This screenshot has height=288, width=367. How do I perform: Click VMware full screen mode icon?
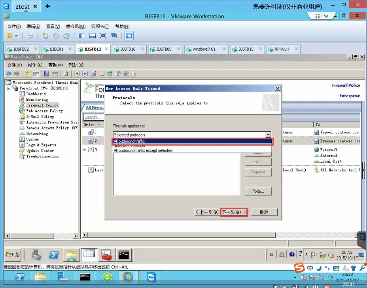click(x=103, y=36)
